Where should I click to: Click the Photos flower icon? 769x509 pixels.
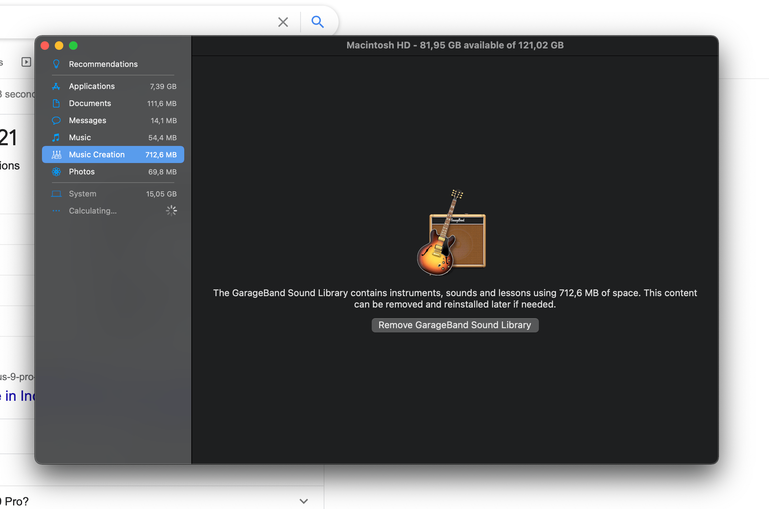57,172
